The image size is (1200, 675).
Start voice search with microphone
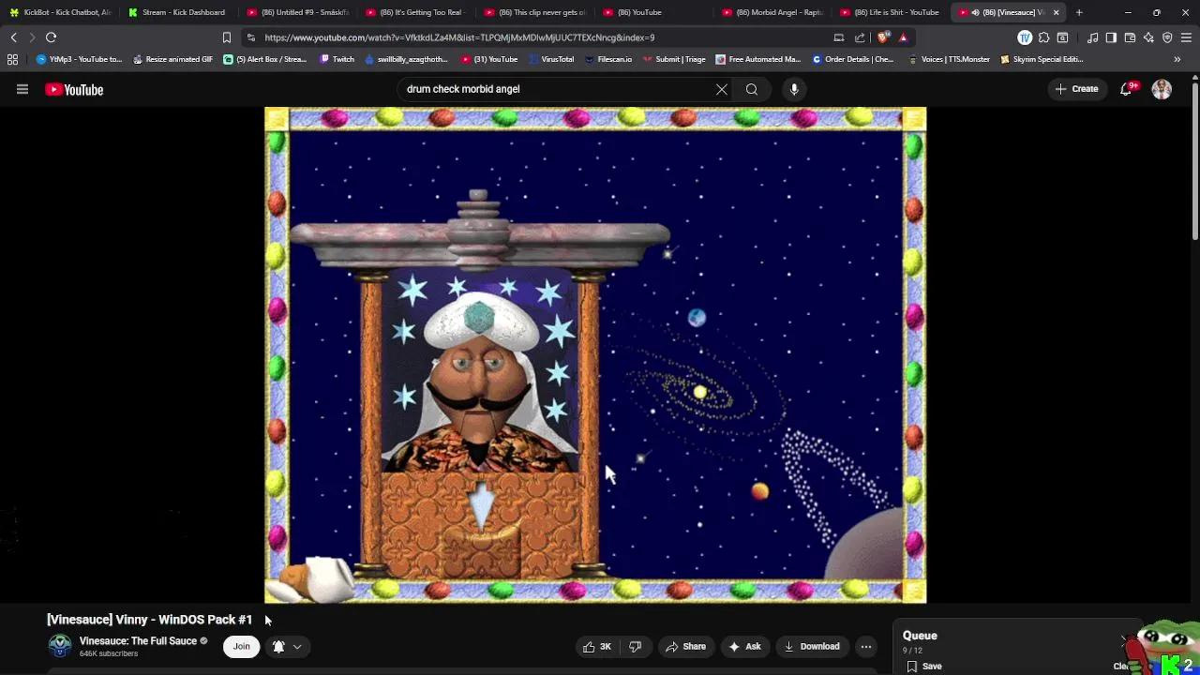point(794,89)
